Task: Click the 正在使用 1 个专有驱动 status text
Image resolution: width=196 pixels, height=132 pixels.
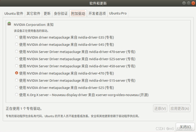Action: pos(24,108)
